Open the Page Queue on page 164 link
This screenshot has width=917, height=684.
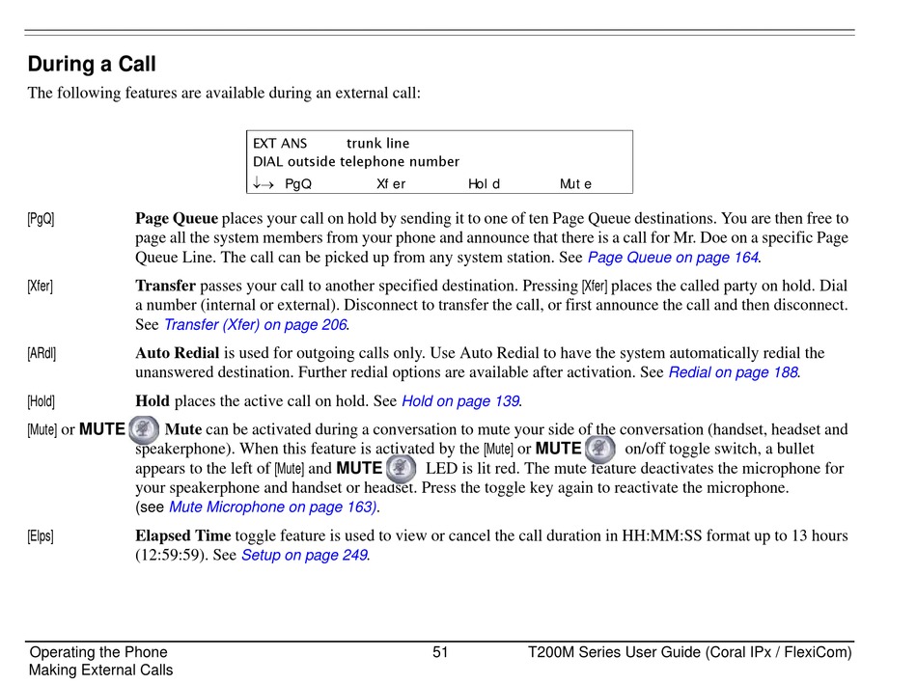[674, 258]
